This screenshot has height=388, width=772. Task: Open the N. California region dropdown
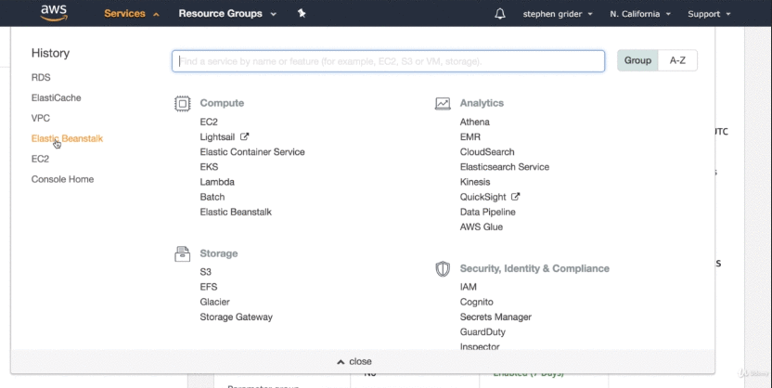point(639,14)
